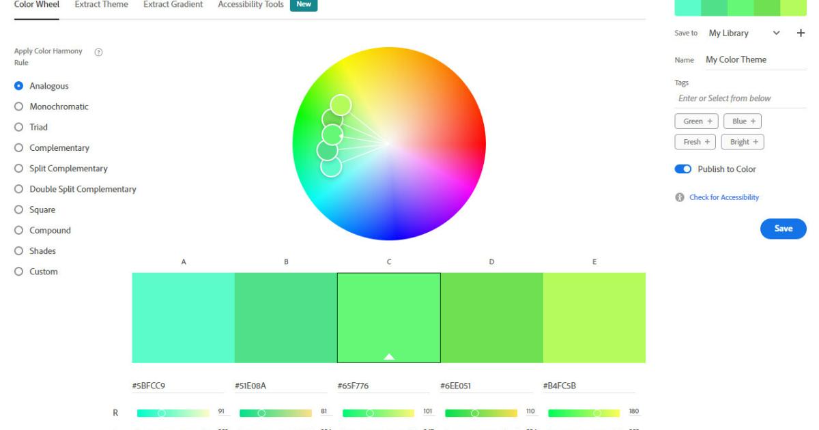Image resolution: width=819 pixels, height=430 pixels.
Task: Click the topmost handle on the color wheel
Action: click(x=341, y=105)
